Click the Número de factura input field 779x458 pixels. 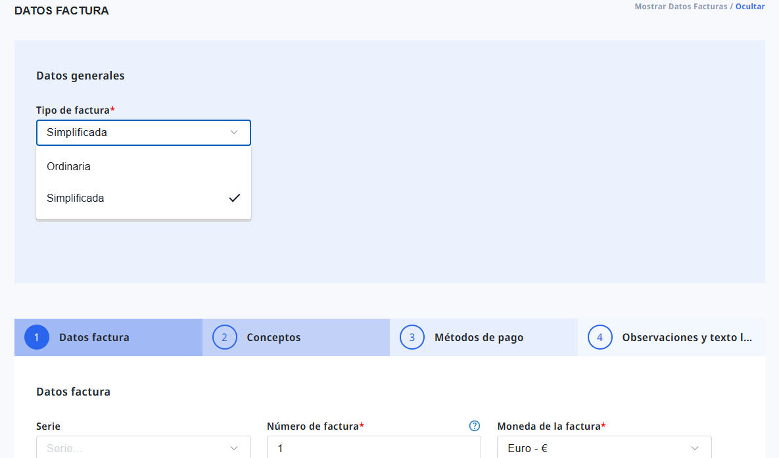pyautogui.click(x=373, y=448)
